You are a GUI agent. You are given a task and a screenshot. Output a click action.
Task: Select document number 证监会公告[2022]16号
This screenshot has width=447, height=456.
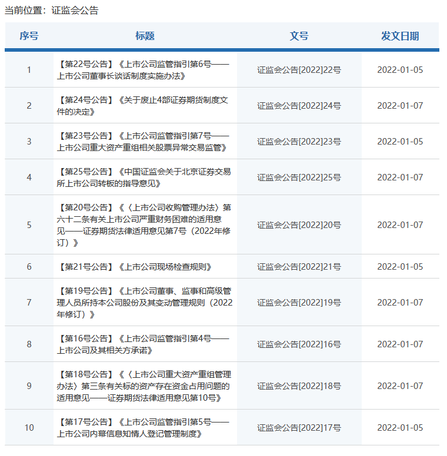click(x=299, y=344)
